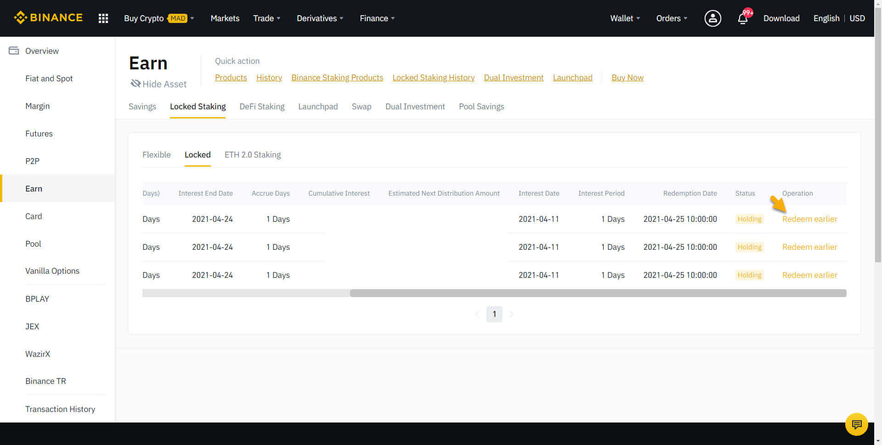
Task: Switch to the Flexible sub-tab
Action: click(157, 155)
